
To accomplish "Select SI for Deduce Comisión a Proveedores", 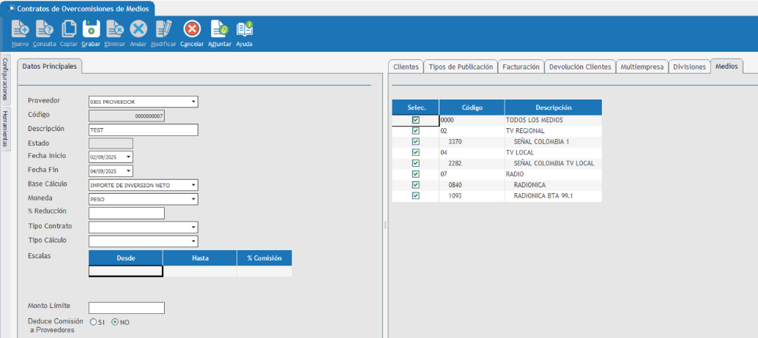I will [93, 321].
